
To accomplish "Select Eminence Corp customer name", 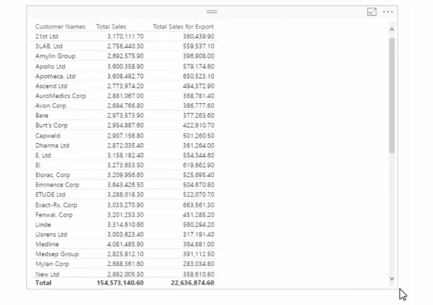I will pyautogui.click(x=57, y=185).
